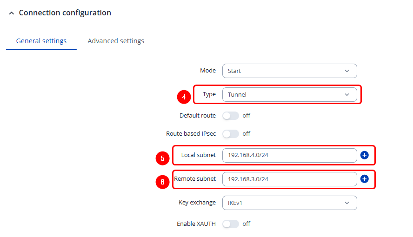Image resolution: width=413 pixels, height=237 pixels.
Task: Click the arrow inside Key exchange field
Action: pyautogui.click(x=347, y=203)
